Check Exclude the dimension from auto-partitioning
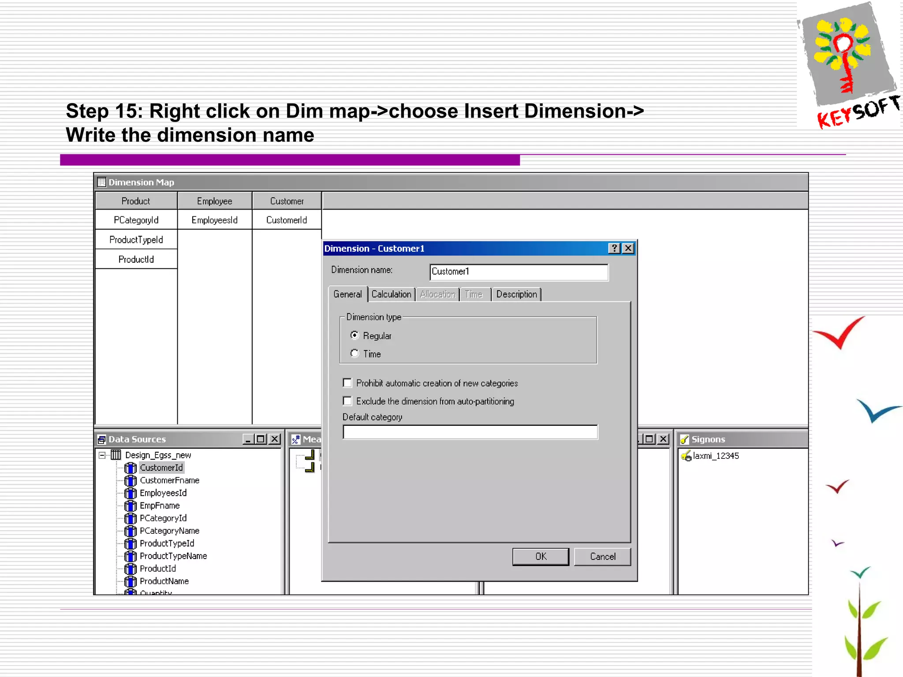 click(x=347, y=401)
